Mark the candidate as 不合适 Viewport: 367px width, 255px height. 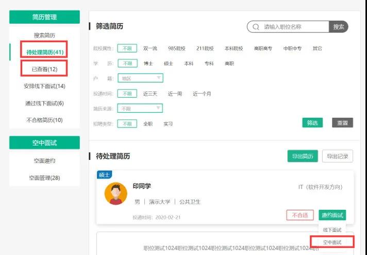pyautogui.click(x=299, y=215)
